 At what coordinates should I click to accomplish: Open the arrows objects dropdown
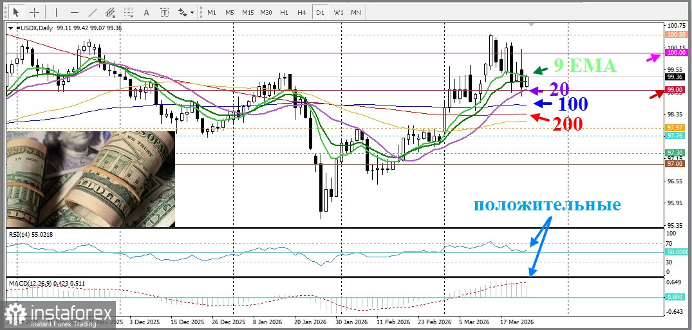(x=185, y=12)
